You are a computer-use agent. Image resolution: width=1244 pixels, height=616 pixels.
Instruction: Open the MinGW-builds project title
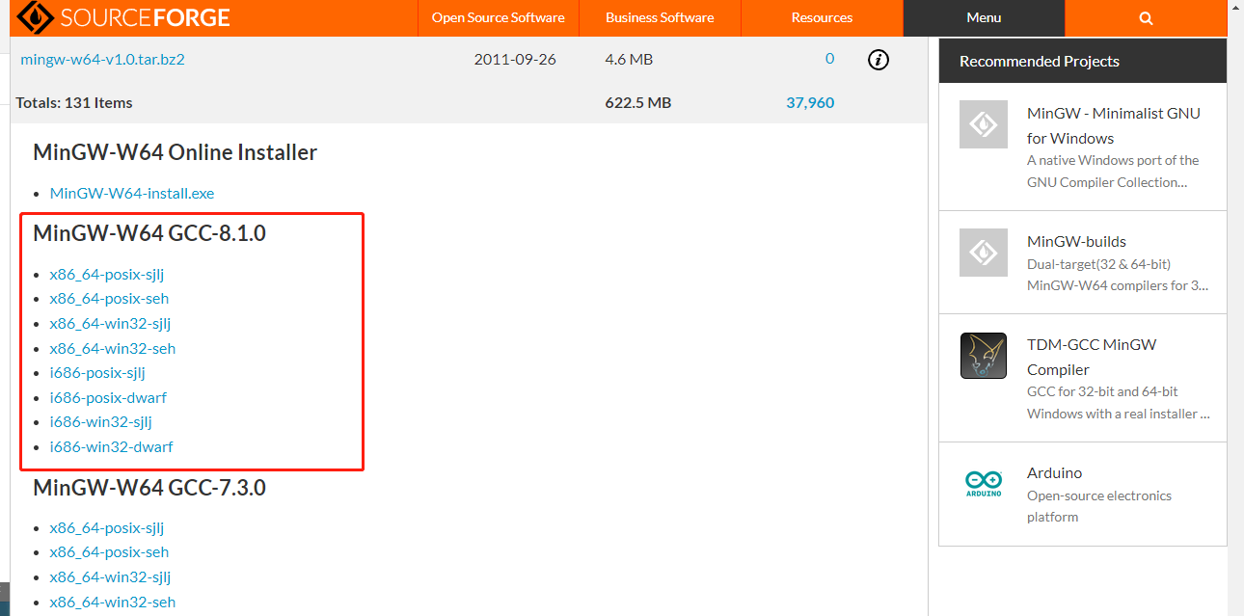(x=1076, y=241)
